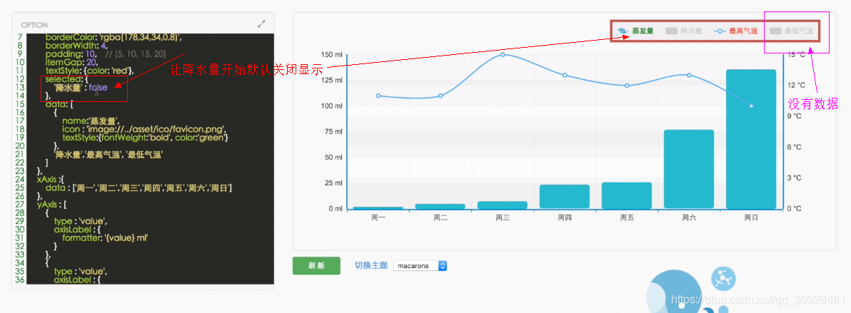The height and width of the screenshot is (313, 851).
Task: Expand the OPTION code panel to fullscreen
Action: click(x=261, y=24)
